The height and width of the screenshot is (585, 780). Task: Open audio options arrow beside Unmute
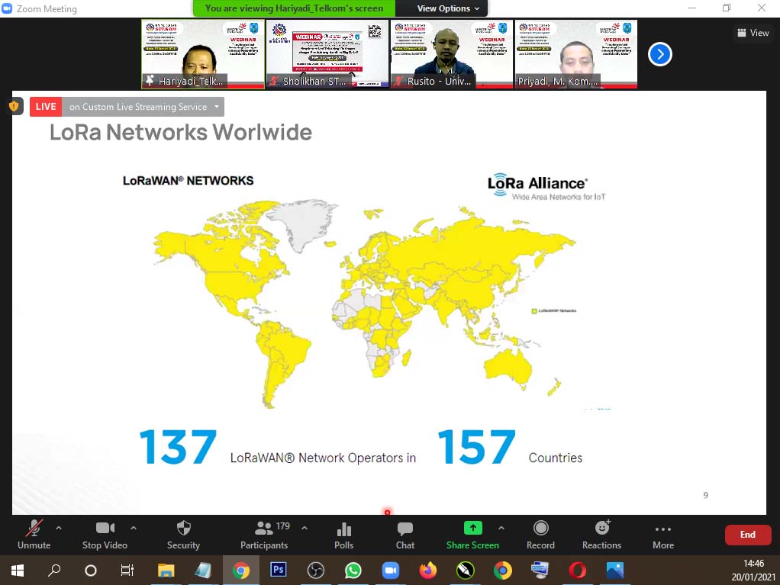(x=59, y=528)
